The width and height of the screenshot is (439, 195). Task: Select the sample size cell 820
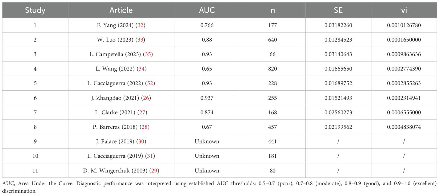click(273, 69)
